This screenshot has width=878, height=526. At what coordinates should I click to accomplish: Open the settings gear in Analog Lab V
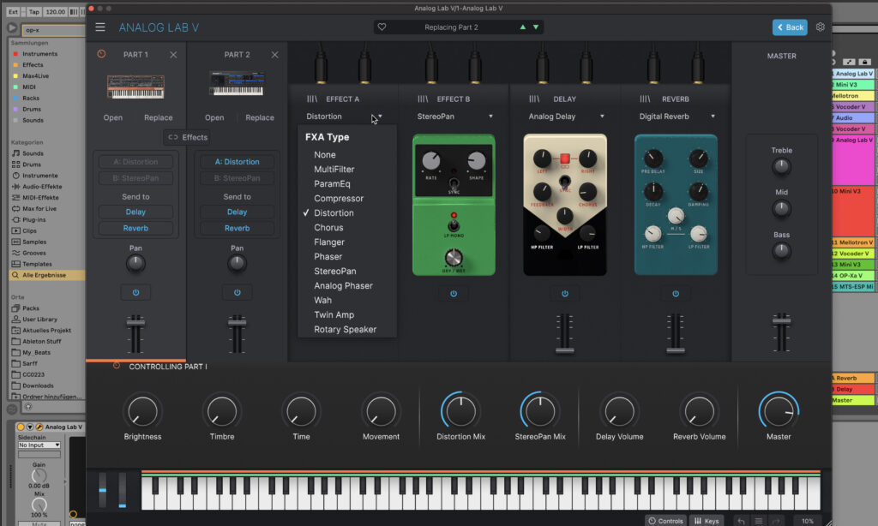821,27
